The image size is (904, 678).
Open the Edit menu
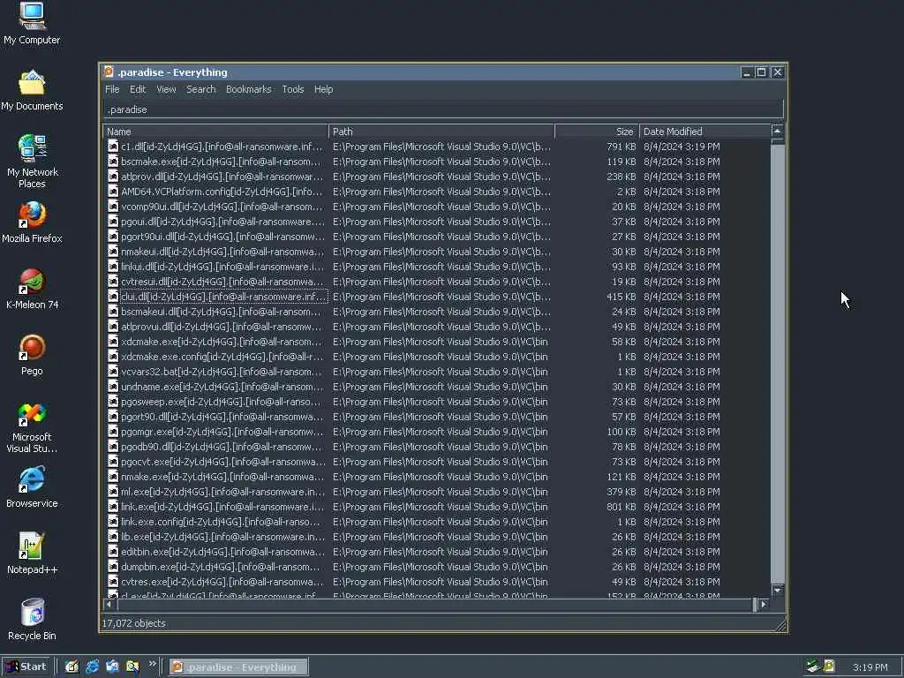tap(137, 89)
